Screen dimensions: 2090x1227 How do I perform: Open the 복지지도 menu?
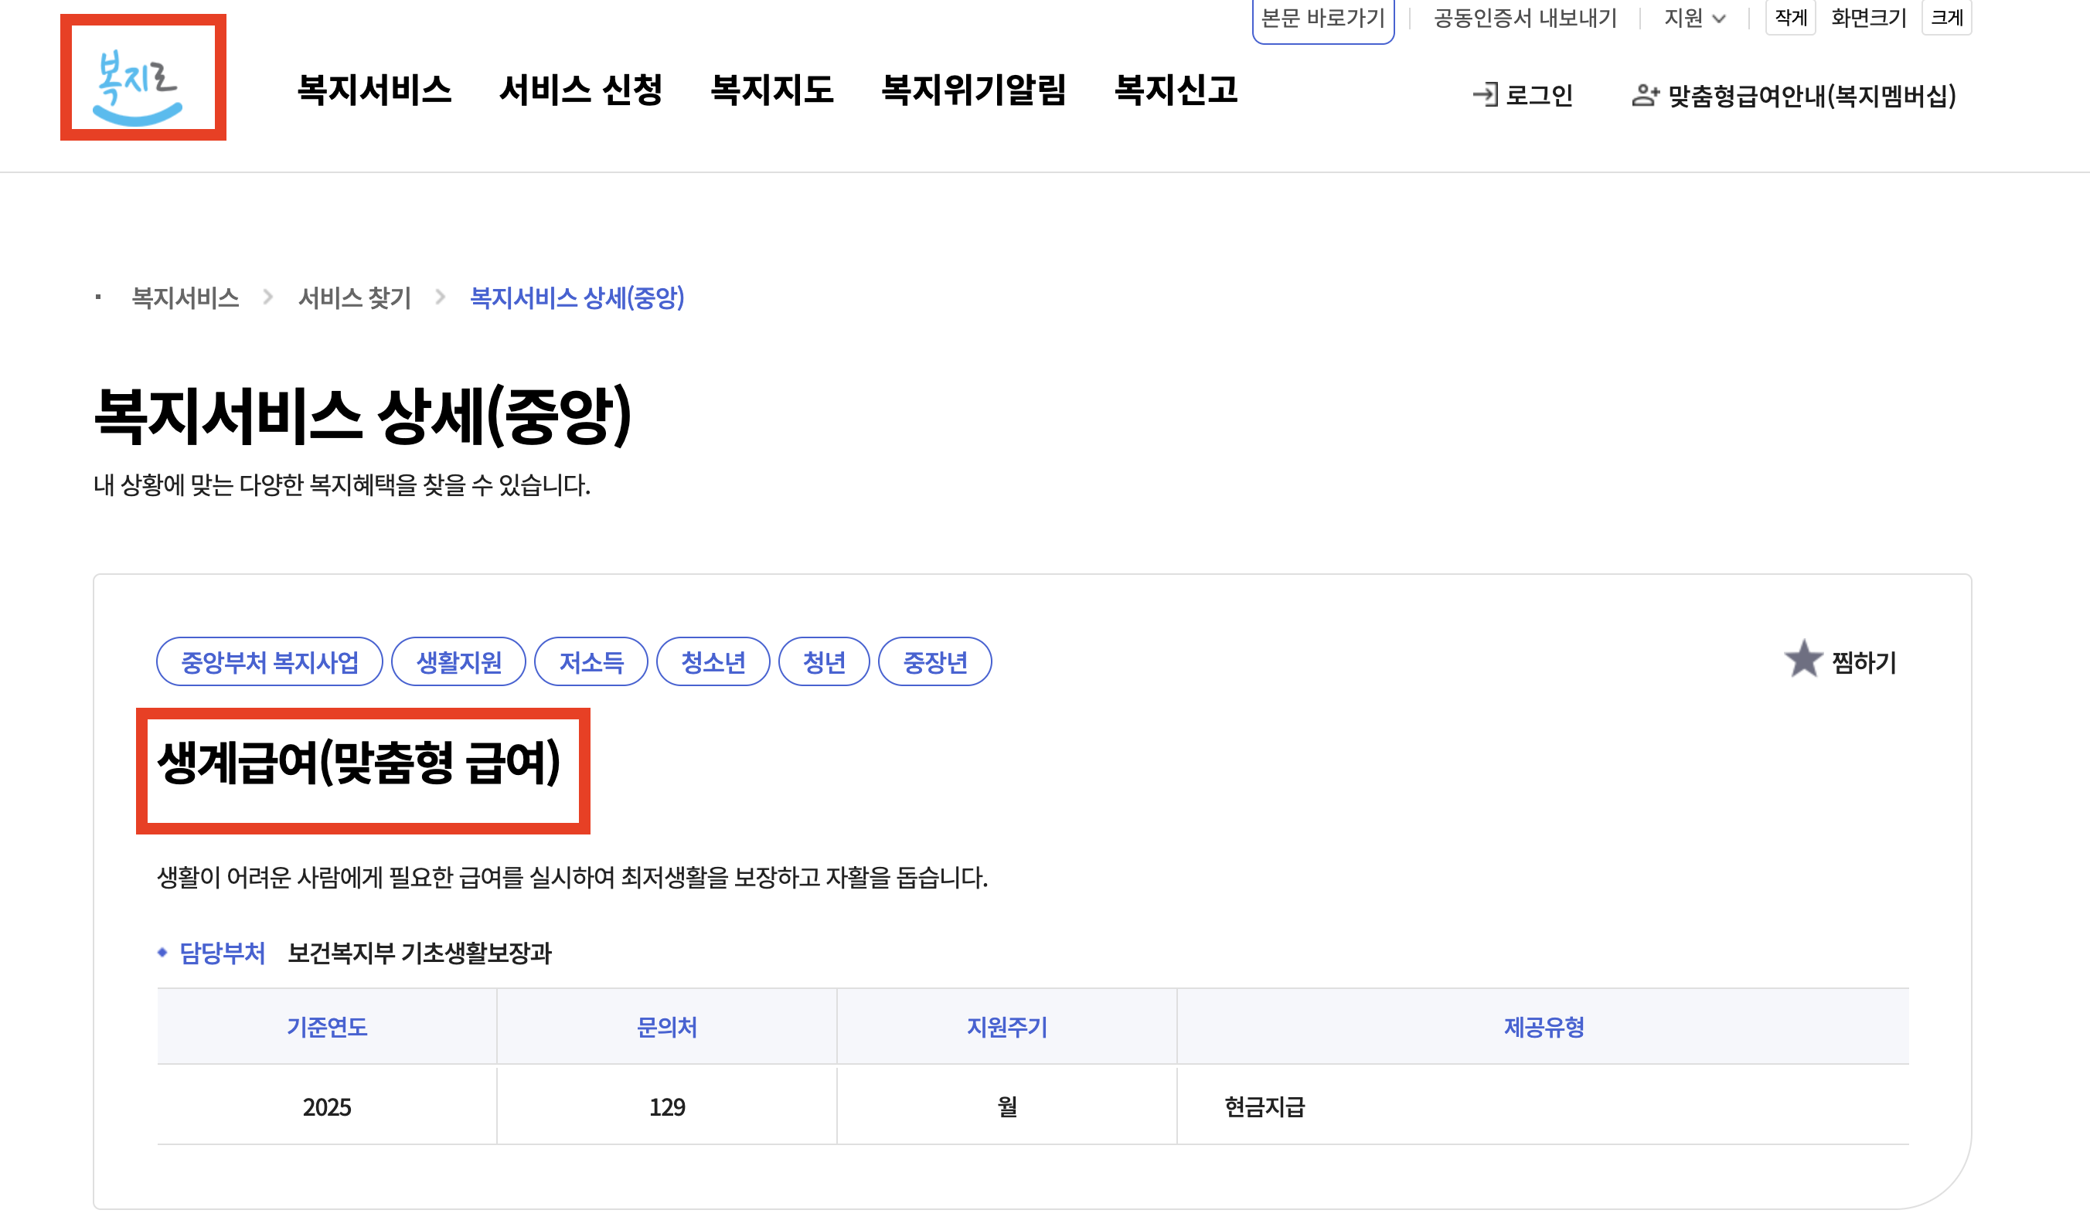tap(772, 90)
